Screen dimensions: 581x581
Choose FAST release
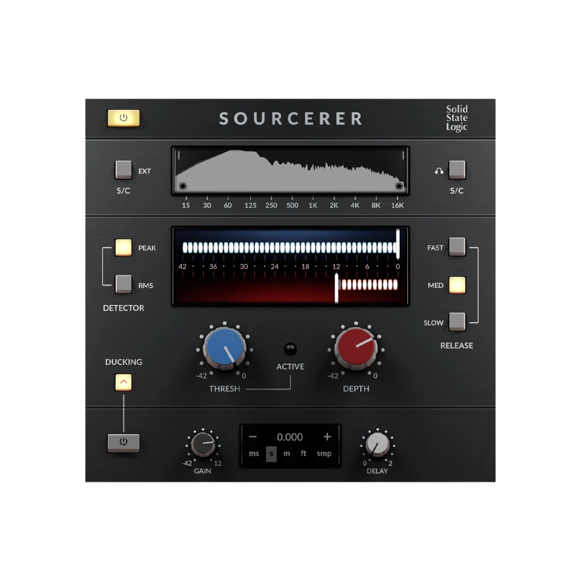coord(457,246)
